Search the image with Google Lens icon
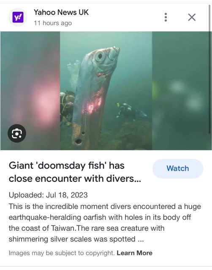The image size is (212, 270). pos(17,133)
